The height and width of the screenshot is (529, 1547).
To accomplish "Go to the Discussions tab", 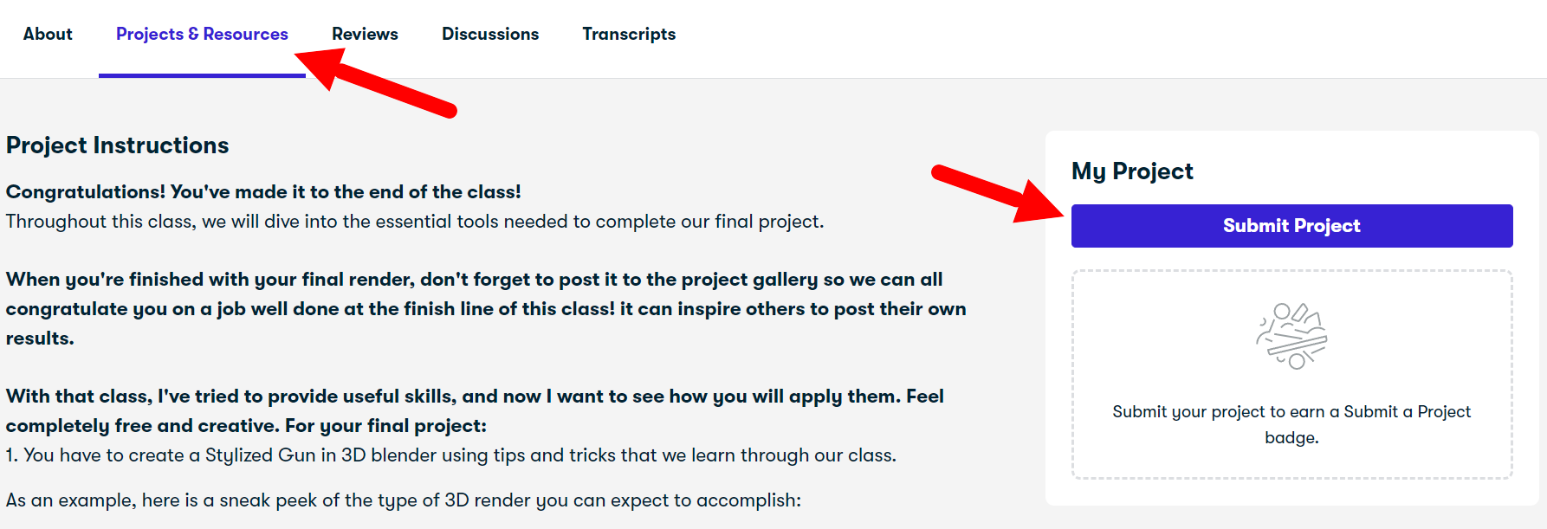I will point(490,34).
